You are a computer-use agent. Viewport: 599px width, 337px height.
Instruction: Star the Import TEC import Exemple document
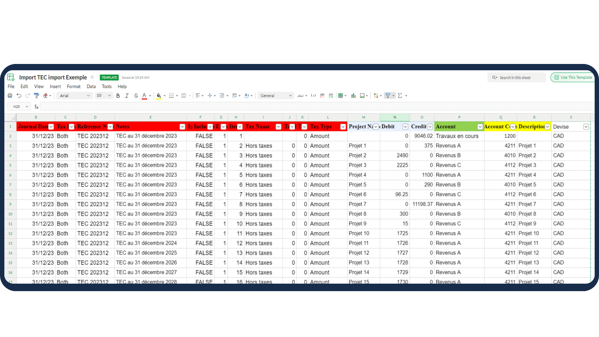click(92, 77)
